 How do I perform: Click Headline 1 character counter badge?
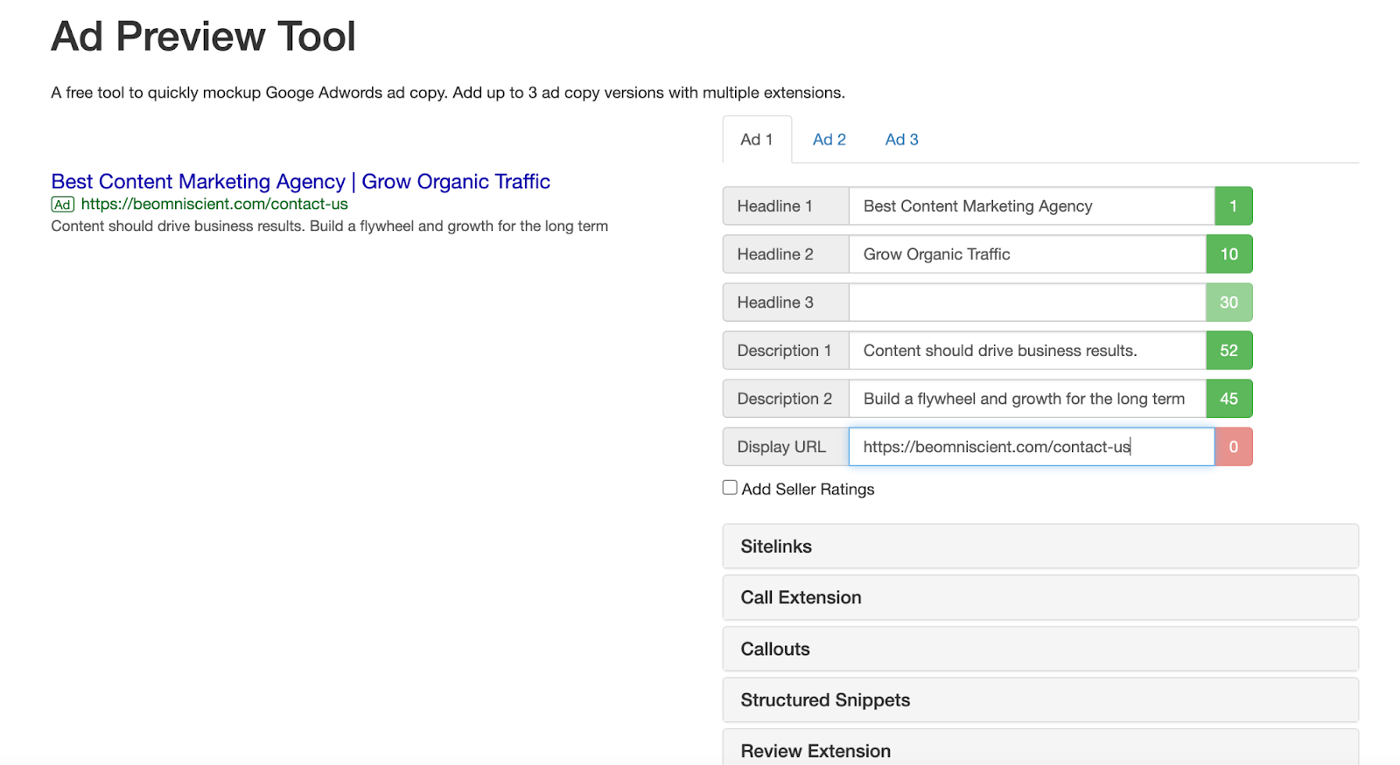coord(1233,206)
